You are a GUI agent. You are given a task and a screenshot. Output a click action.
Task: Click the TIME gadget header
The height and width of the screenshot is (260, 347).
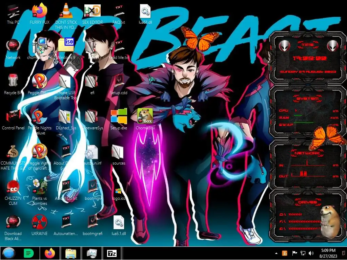pyautogui.click(x=308, y=45)
